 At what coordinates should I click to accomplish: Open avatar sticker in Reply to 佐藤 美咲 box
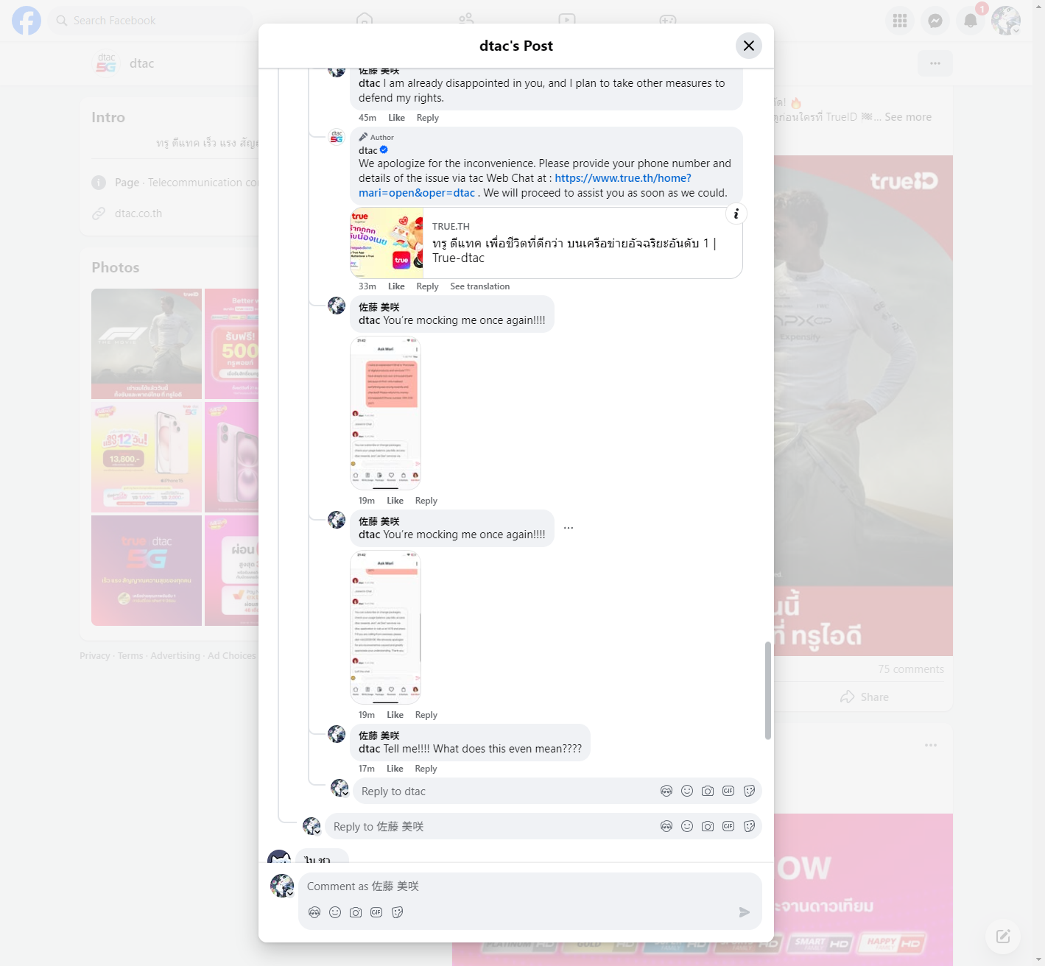pos(666,826)
